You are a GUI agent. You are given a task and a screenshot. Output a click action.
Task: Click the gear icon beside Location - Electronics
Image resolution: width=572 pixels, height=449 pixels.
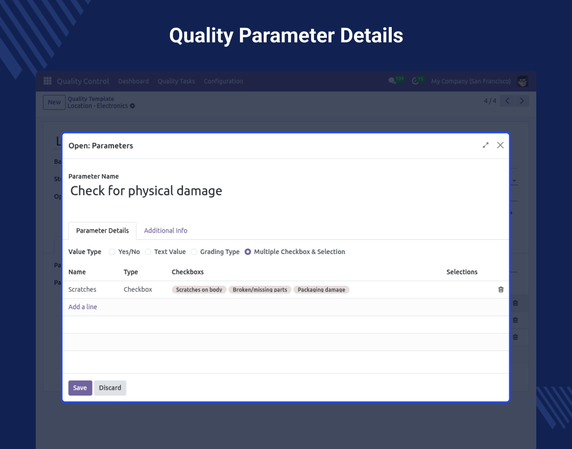pos(133,106)
